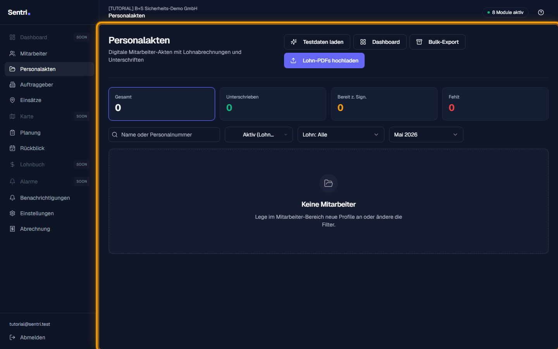Viewport: 558px width, 349px height.
Task: Open the Aktiv (Lohn...) status dropdown
Action: (x=259, y=135)
